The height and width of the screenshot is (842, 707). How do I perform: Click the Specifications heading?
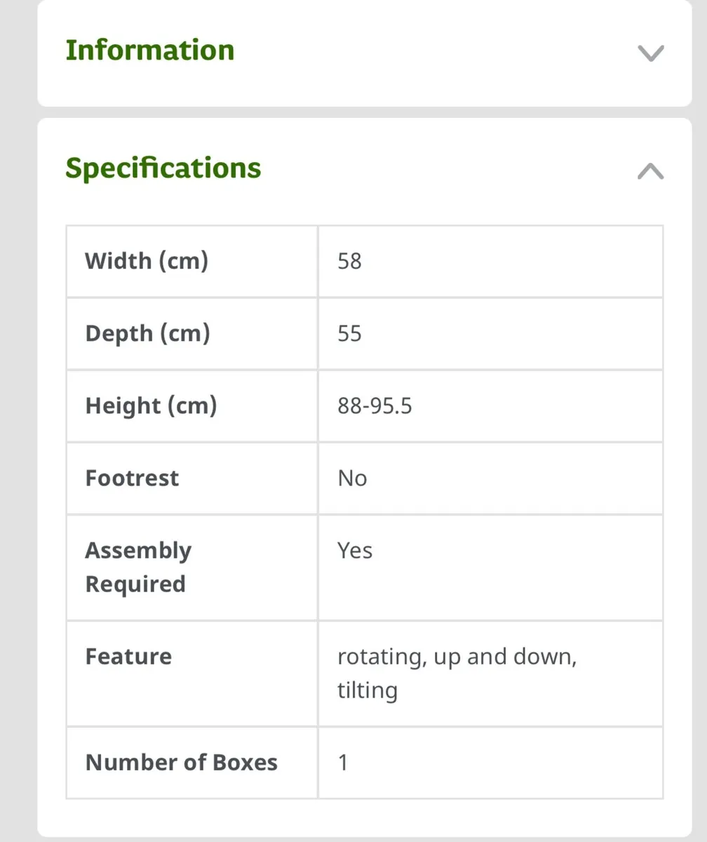coord(163,168)
